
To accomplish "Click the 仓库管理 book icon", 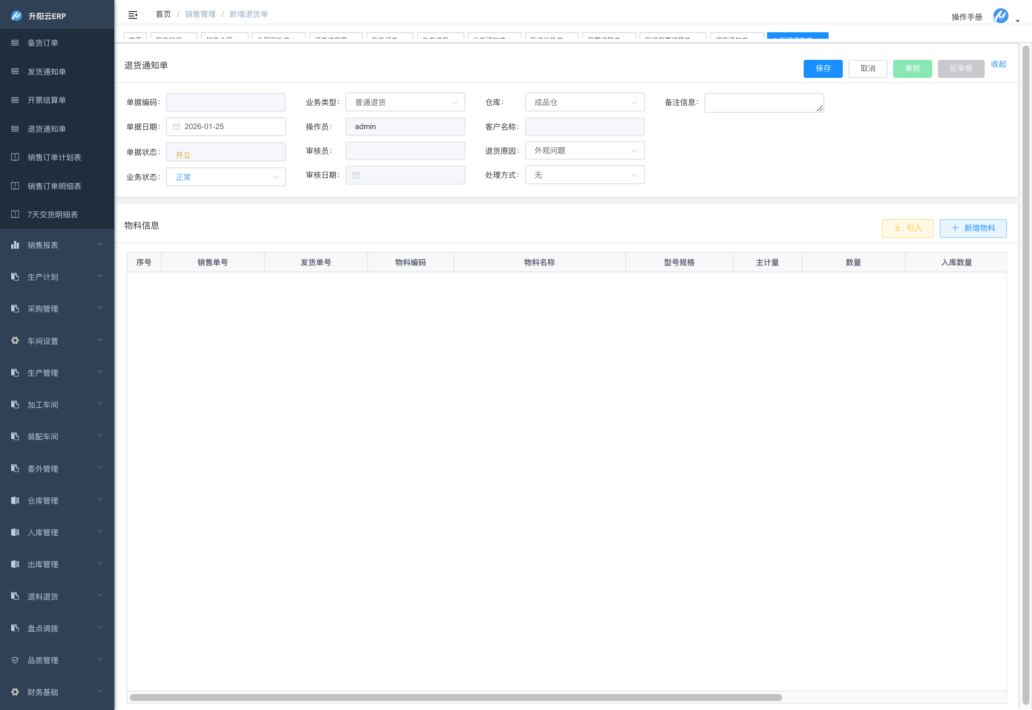I will pos(15,500).
